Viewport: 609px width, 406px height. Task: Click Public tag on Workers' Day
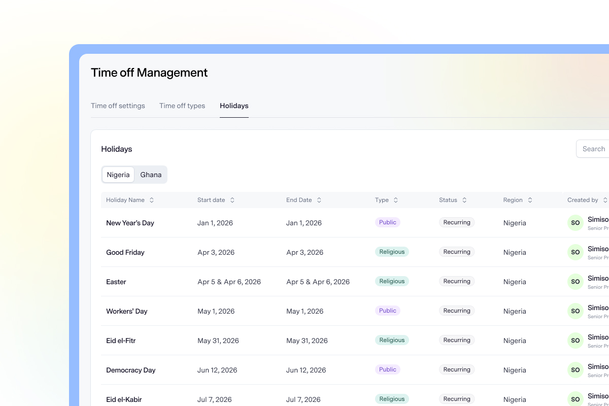388,311
